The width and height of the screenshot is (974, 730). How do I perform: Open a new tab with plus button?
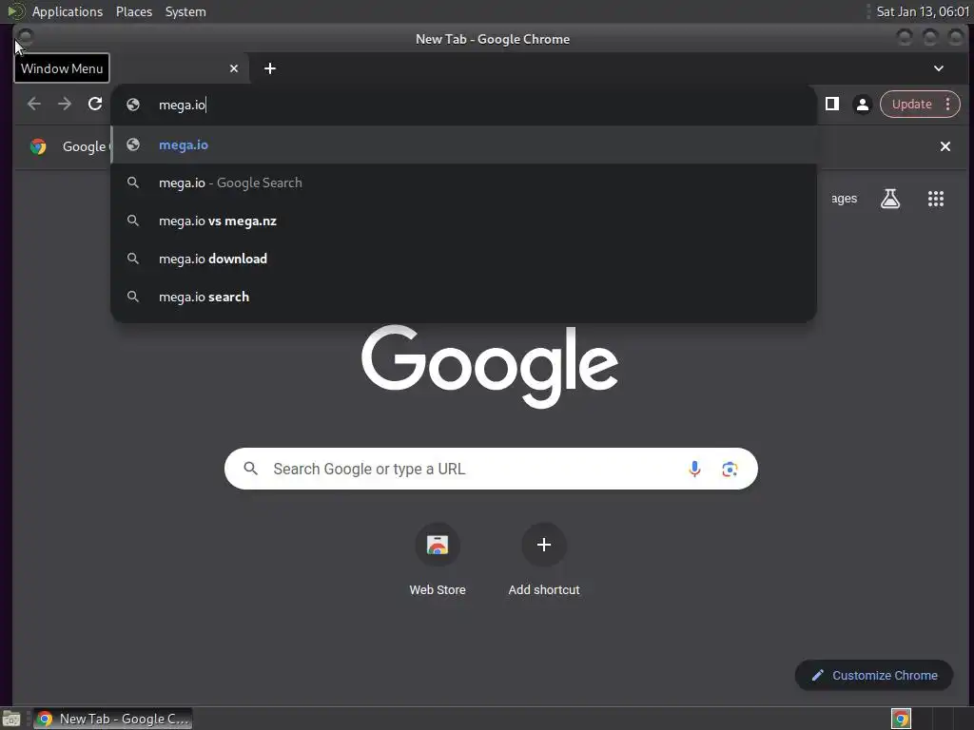coord(269,68)
